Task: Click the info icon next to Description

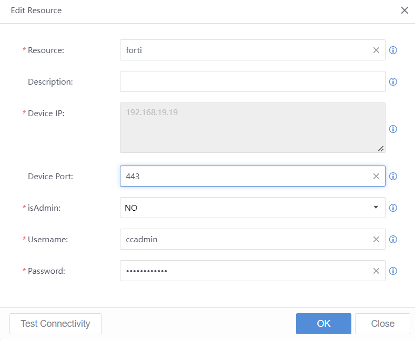Action: click(393, 82)
